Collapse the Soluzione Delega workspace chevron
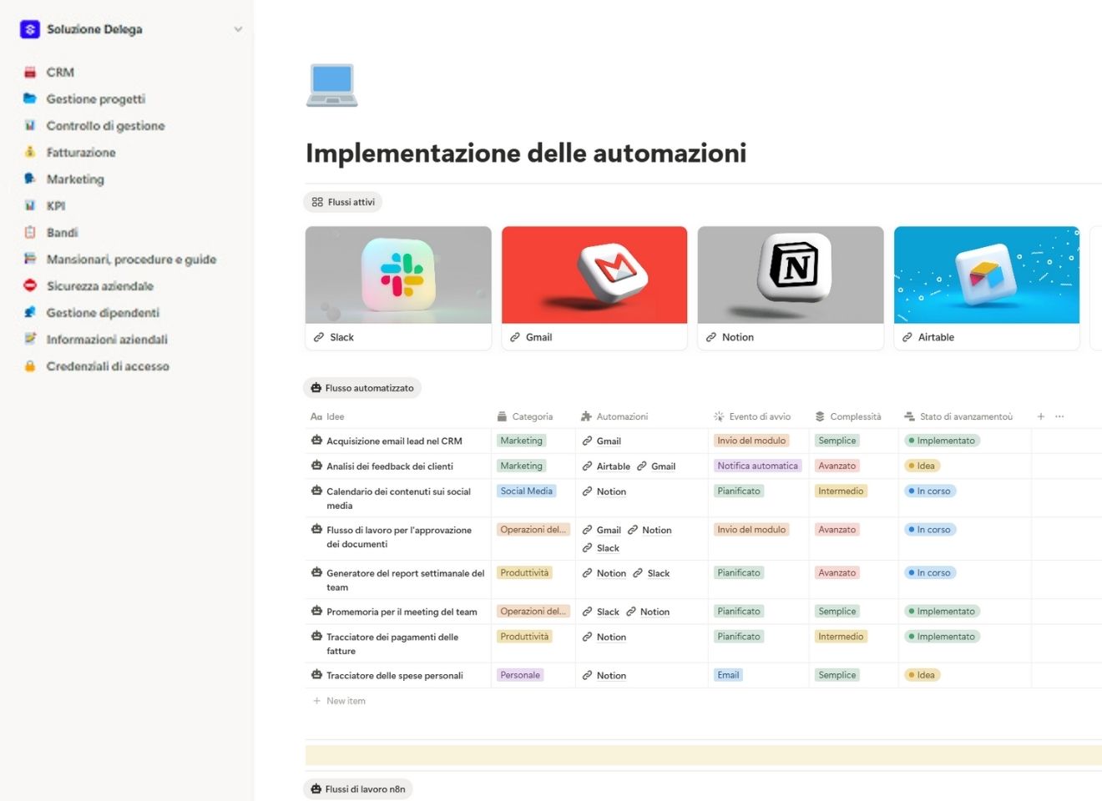Image resolution: width=1102 pixels, height=801 pixels. click(238, 28)
